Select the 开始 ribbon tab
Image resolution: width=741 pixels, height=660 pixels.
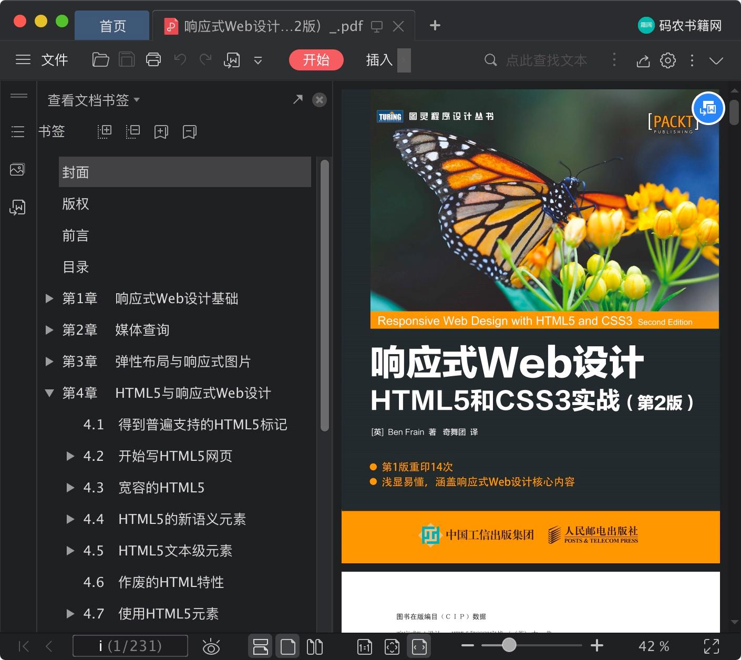click(316, 60)
